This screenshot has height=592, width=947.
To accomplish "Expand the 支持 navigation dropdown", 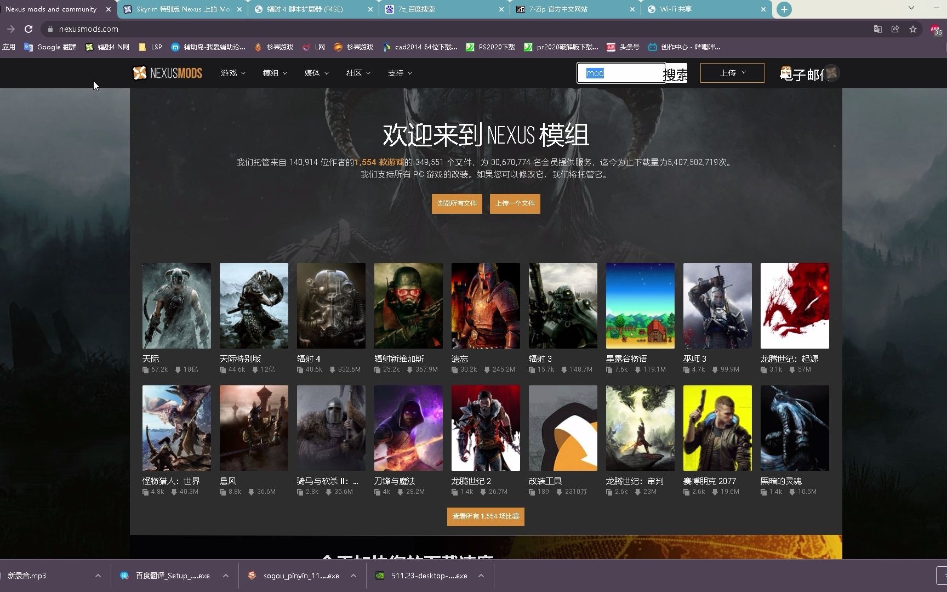I will coord(400,73).
